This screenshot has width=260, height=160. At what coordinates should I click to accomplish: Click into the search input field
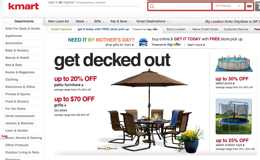tap(180, 6)
